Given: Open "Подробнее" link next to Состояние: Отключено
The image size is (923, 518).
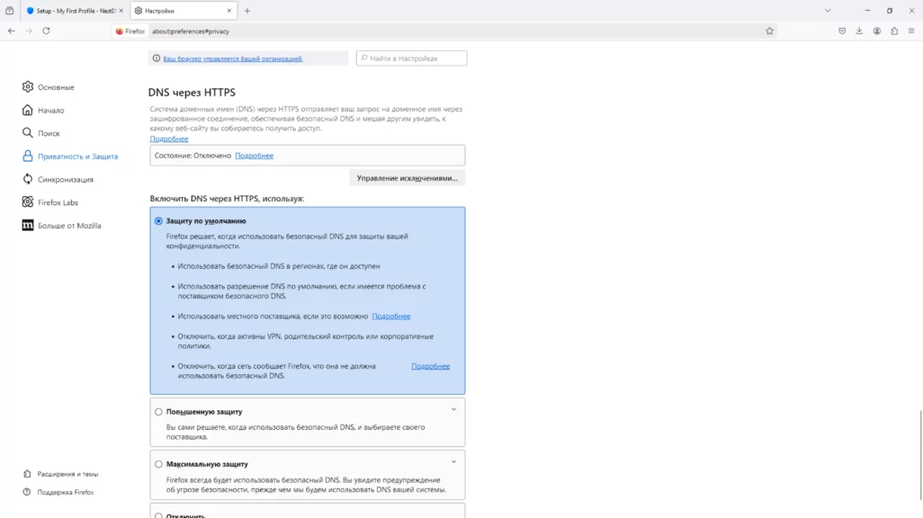Looking at the screenshot, I should click(254, 156).
